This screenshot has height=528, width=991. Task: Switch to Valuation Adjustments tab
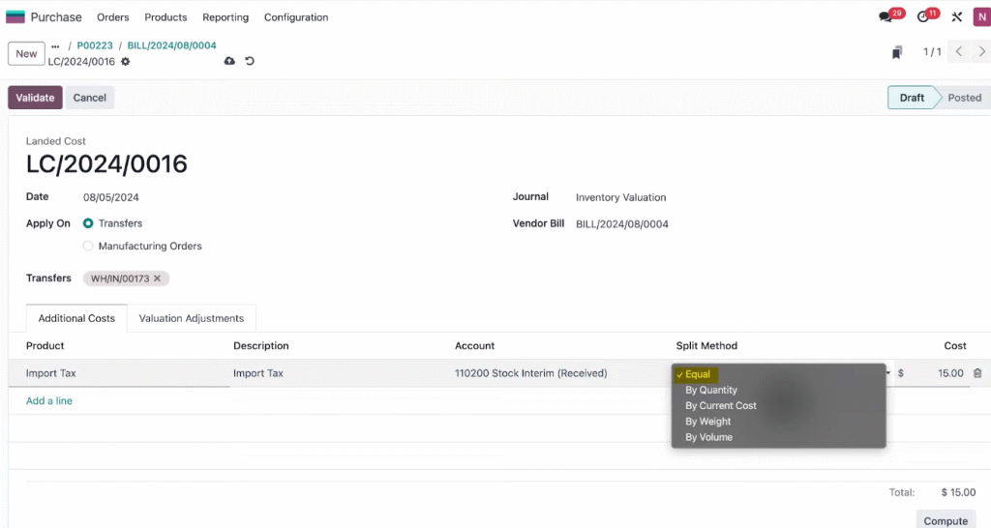pyautogui.click(x=192, y=318)
